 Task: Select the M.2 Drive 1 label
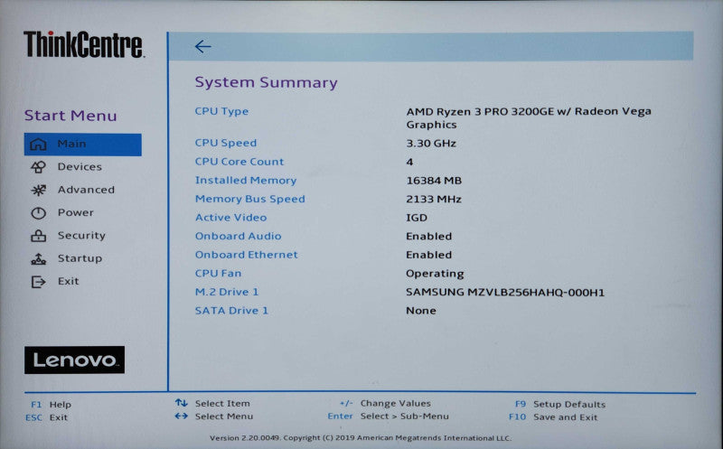click(x=227, y=292)
